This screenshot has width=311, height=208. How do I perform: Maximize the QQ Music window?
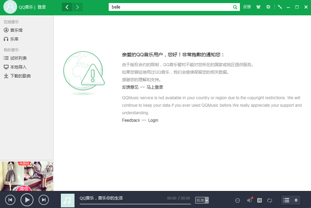click(x=297, y=7)
